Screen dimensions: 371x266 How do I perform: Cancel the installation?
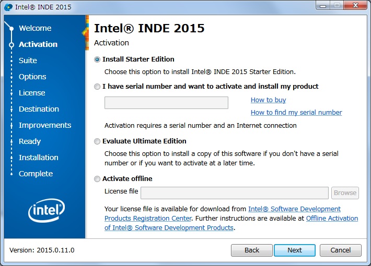click(340, 250)
